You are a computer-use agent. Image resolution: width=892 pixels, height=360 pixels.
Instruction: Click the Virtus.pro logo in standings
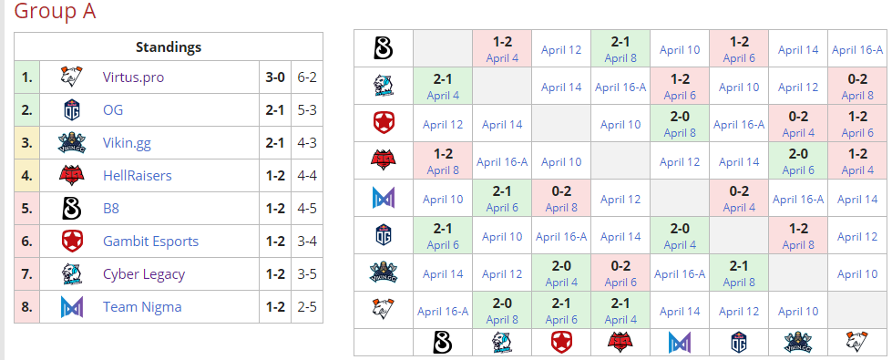pos(72,77)
